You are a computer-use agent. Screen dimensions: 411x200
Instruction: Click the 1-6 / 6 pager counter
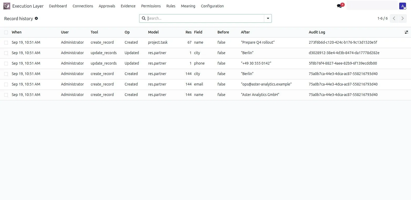pos(382,18)
